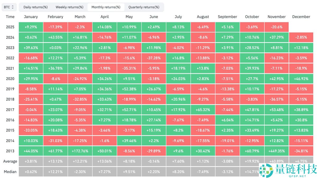This screenshot has width=317, height=179.
Task: Click the Median row label
Action: coord(10,172)
